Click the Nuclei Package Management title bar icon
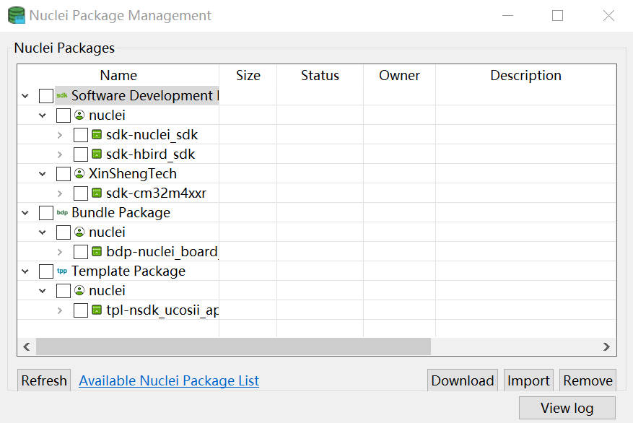 (17, 15)
